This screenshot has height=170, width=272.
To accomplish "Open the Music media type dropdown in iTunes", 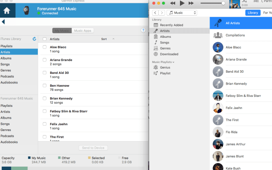I will 182,13.
